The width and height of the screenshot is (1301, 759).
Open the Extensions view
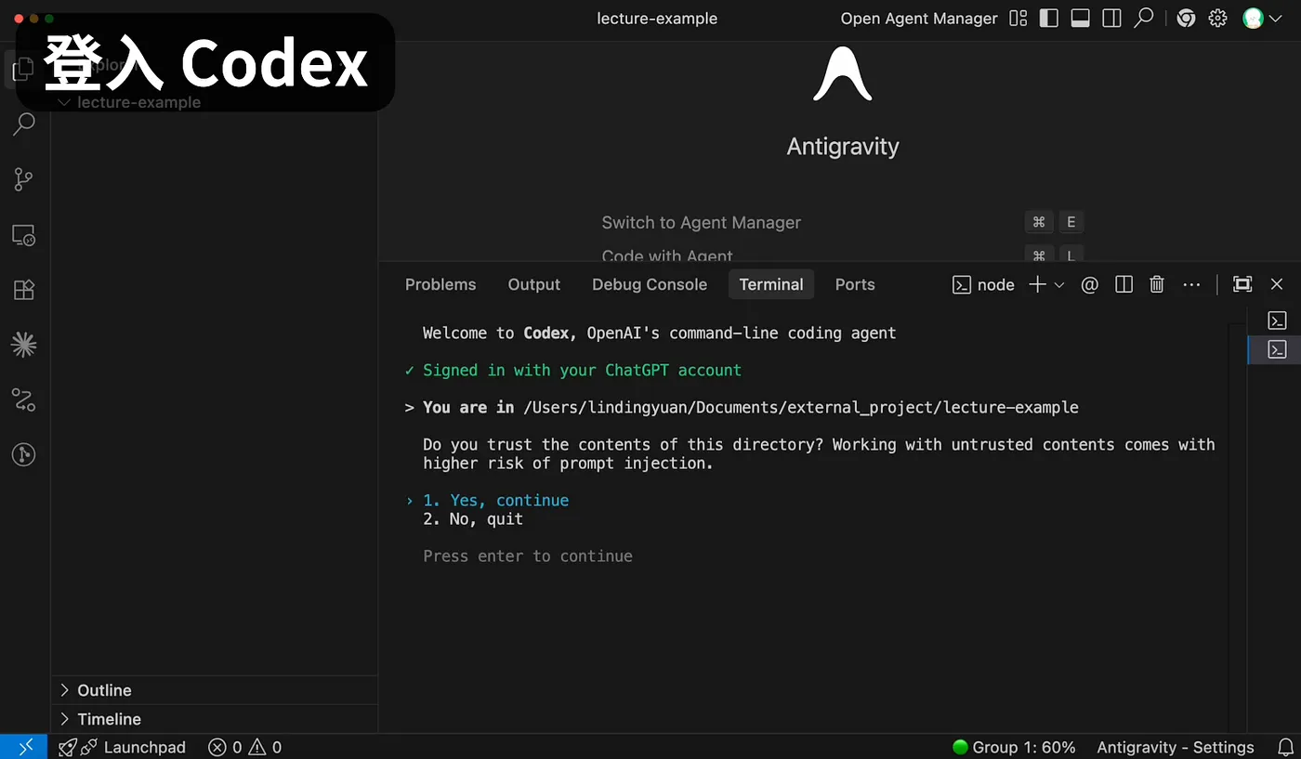pos(24,290)
